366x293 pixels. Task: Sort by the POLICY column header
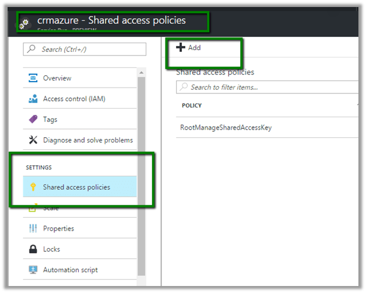(192, 106)
